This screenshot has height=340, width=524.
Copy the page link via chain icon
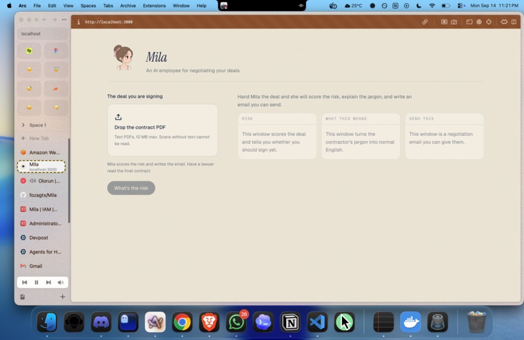click(x=425, y=22)
